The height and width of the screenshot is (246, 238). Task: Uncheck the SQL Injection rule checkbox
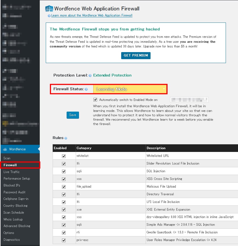tap(64, 171)
